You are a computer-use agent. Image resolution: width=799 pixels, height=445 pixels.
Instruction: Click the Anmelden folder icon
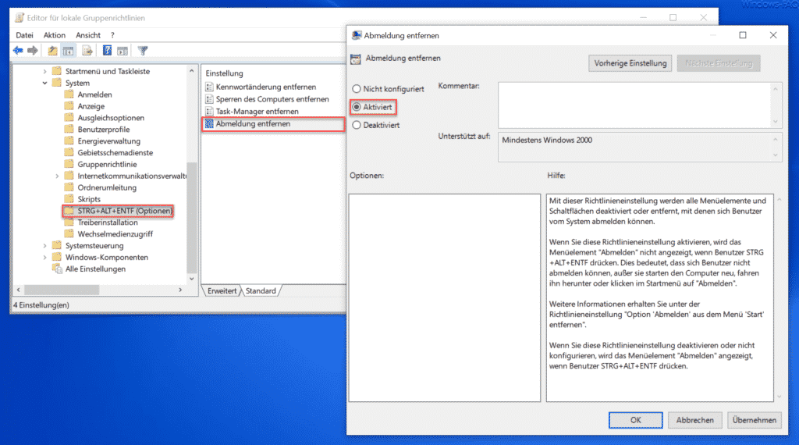tap(69, 94)
